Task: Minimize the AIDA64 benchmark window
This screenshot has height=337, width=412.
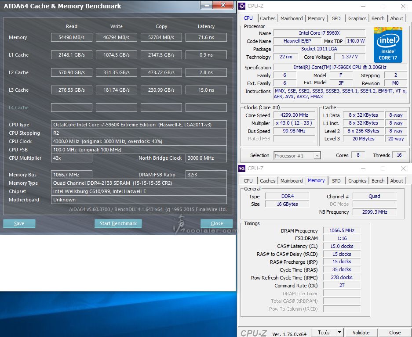Action: [207, 5]
